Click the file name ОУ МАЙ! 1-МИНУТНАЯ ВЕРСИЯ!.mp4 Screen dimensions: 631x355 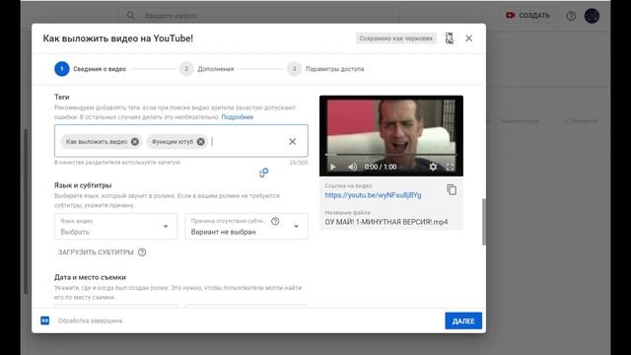[x=386, y=222]
